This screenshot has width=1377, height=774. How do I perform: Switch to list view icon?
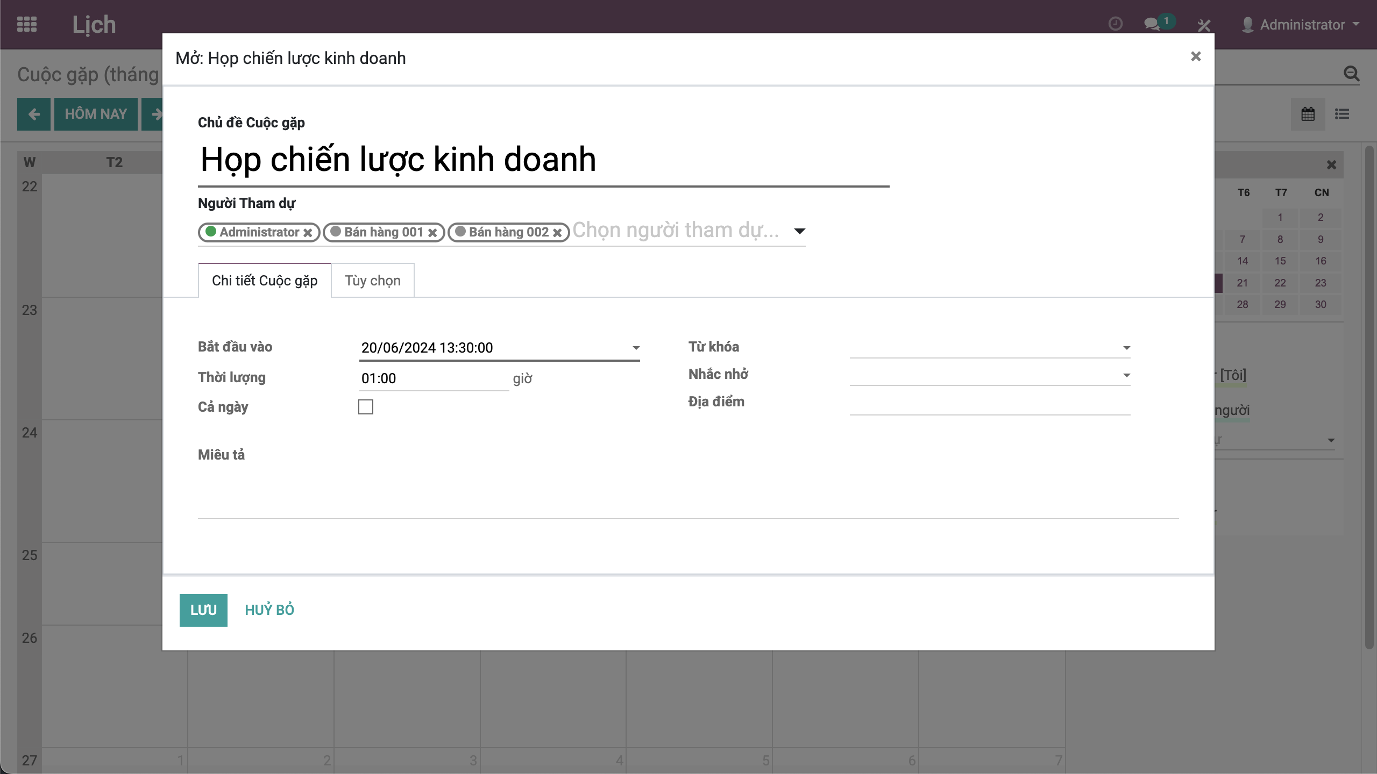point(1342,114)
